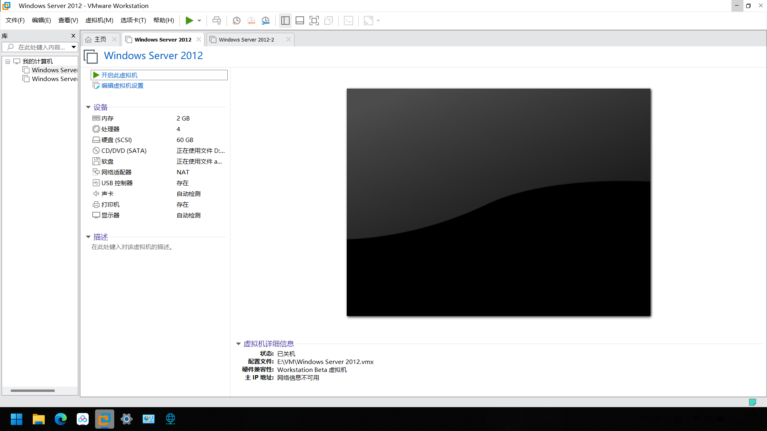
Task: Click the take snapshot toolbar icon
Action: click(x=236, y=20)
